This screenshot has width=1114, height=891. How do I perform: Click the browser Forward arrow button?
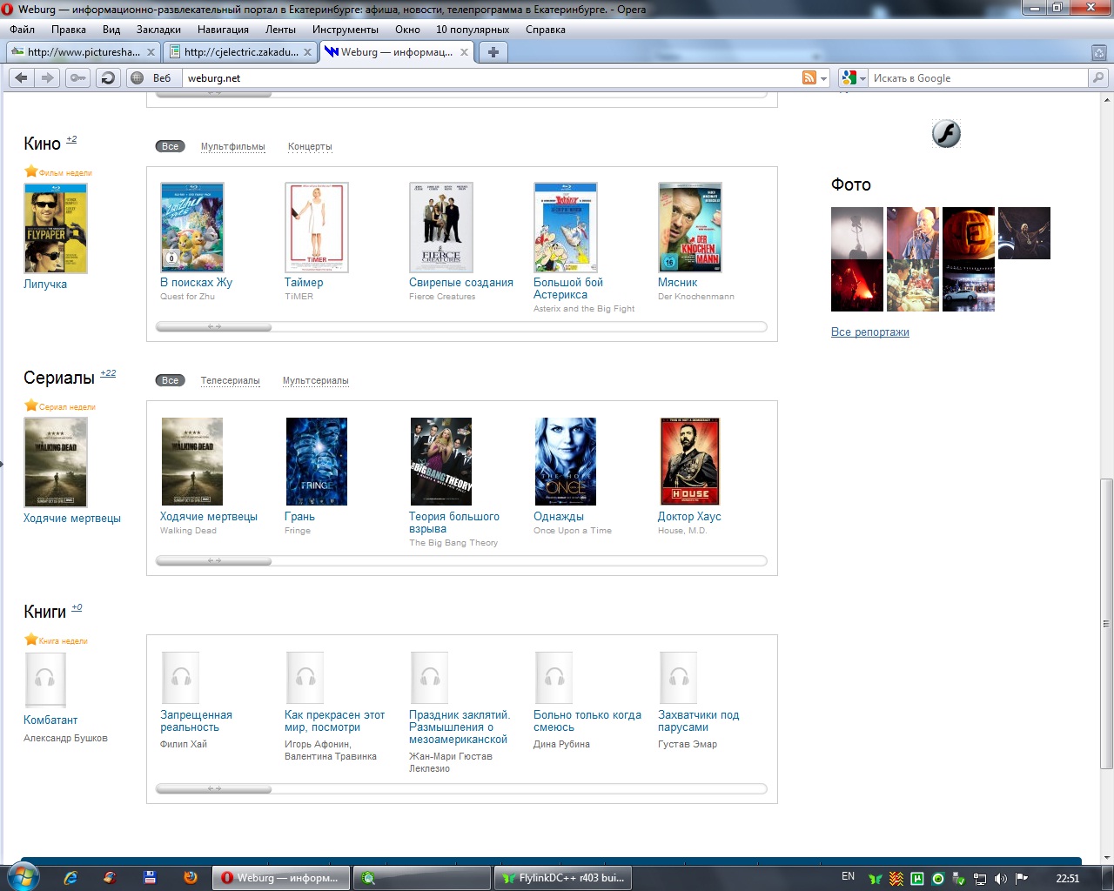coord(47,77)
